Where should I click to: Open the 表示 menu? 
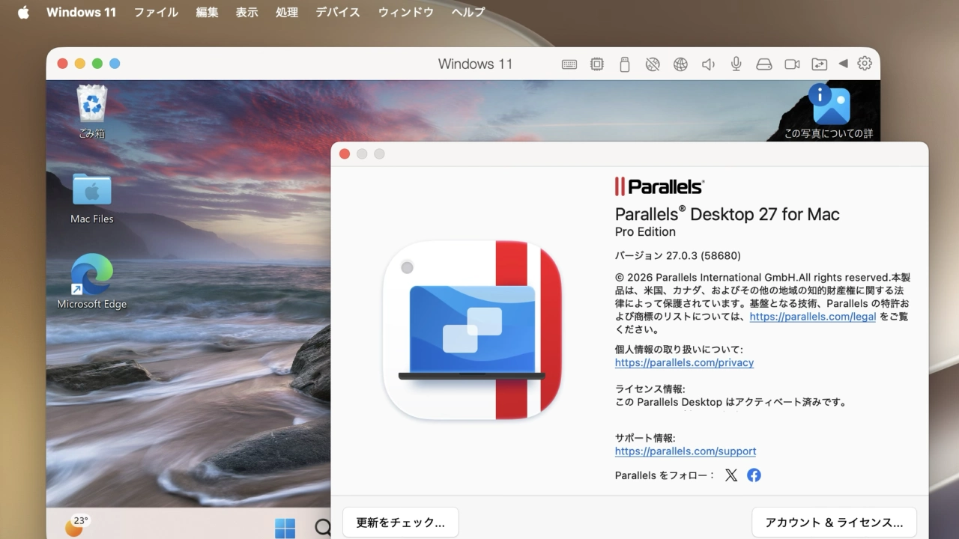click(x=246, y=12)
